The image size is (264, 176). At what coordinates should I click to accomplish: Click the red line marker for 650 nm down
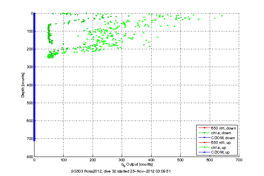pyautogui.click(x=204, y=128)
